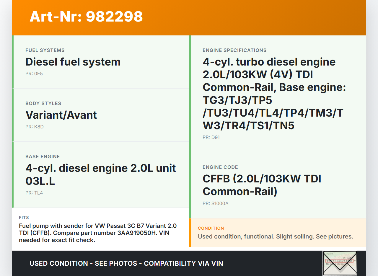Select the Diesel fuel system heading
Screen dimensions: 378x276
[x=73, y=62]
